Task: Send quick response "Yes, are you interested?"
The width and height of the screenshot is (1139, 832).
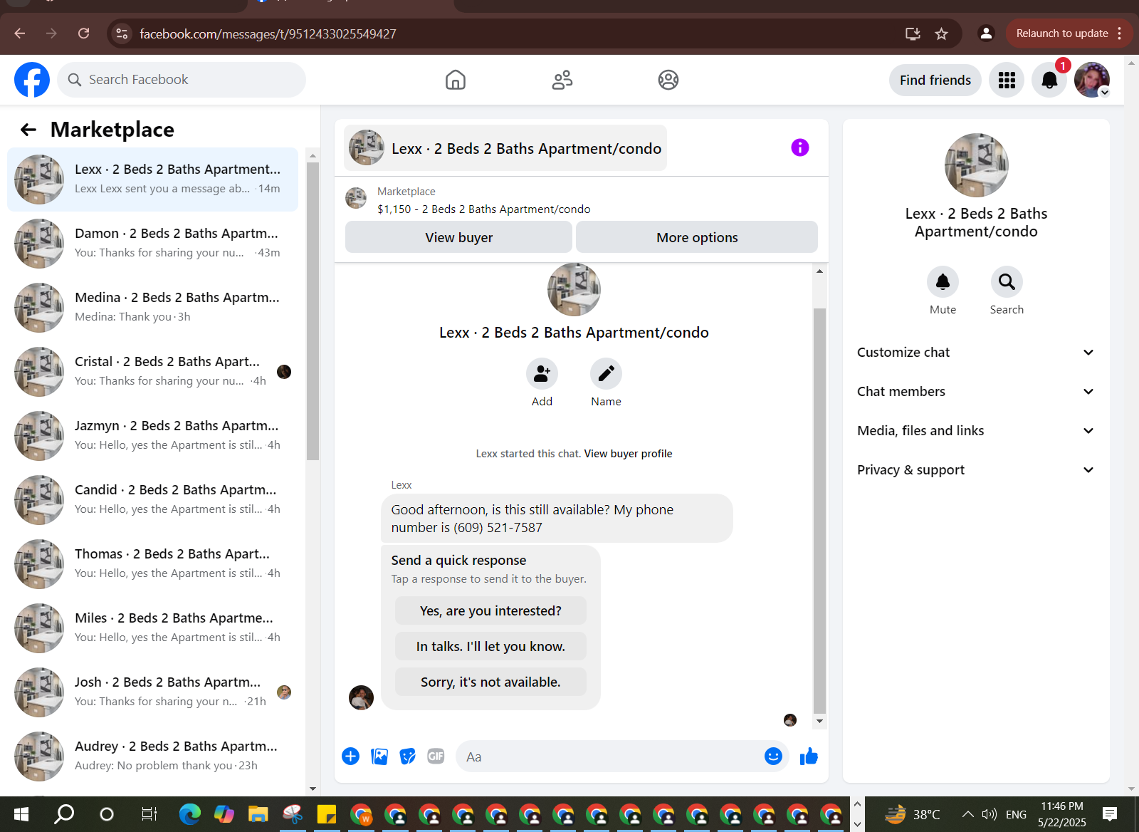Action: click(x=490, y=610)
